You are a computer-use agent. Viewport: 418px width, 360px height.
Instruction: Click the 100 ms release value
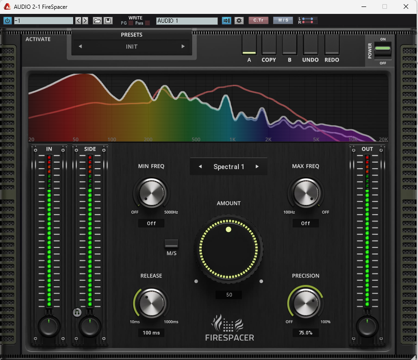click(x=151, y=333)
